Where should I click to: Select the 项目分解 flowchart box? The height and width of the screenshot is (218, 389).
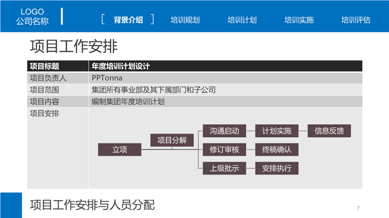[x=172, y=140]
